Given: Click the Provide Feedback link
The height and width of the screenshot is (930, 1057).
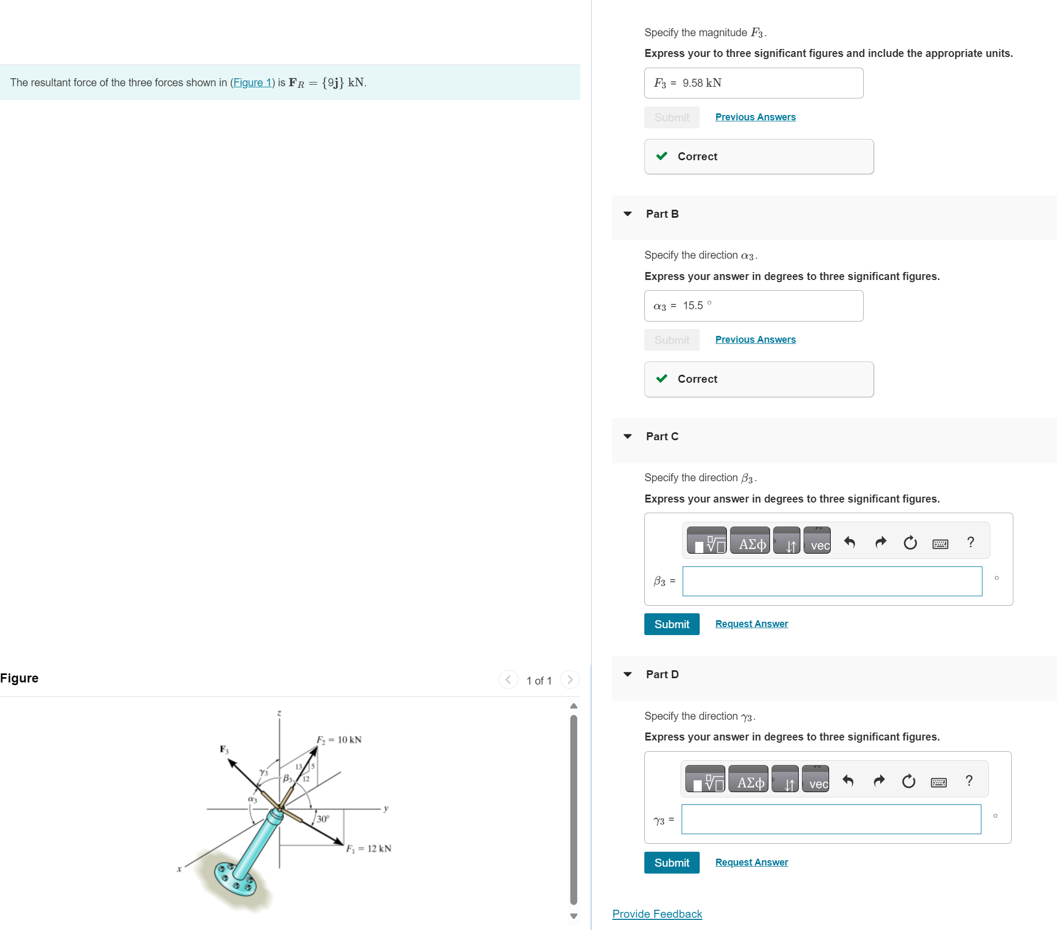Looking at the screenshot, I should [x=657, y=913].
